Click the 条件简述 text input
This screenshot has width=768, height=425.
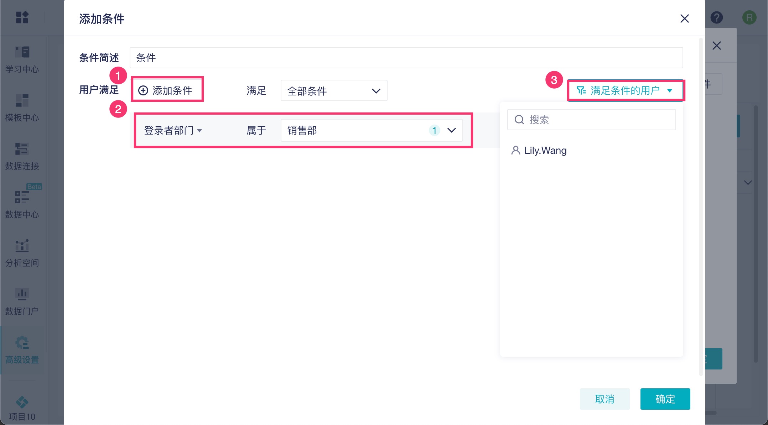406,58
